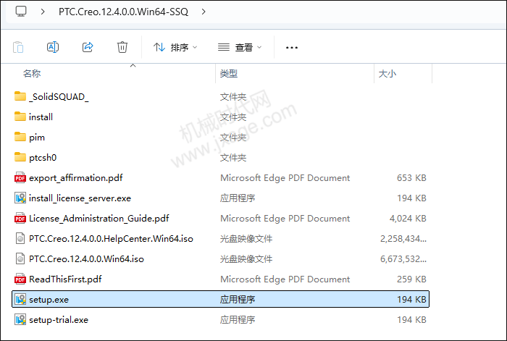This screenshot has width=507, height=341.
Task: Select the pim folder name
Action: pos(37,138)
